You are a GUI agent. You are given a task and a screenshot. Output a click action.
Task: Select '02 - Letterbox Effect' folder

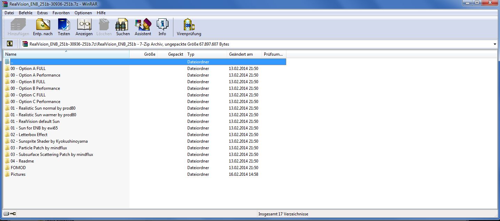click(29, 135)
